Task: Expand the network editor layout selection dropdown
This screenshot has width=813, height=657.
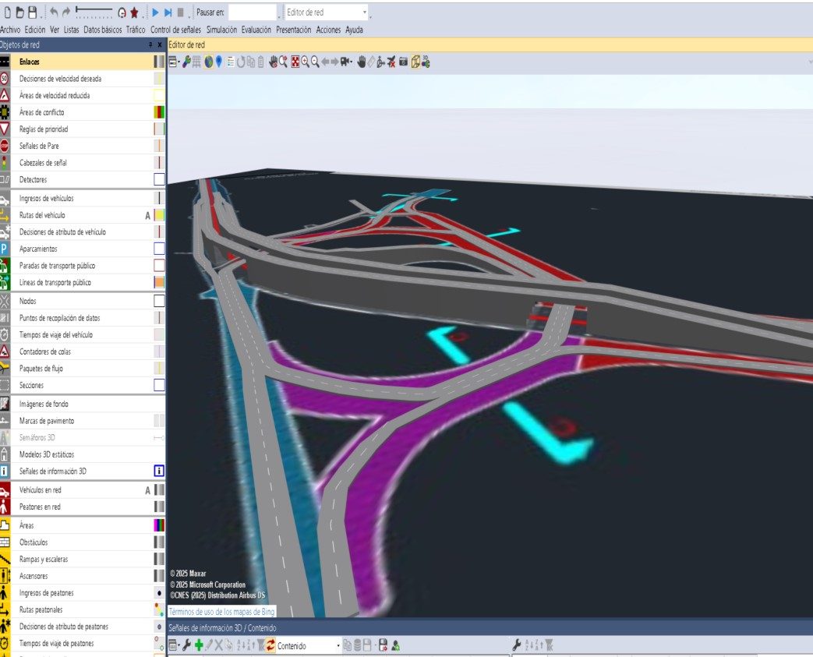Action: 175,62
